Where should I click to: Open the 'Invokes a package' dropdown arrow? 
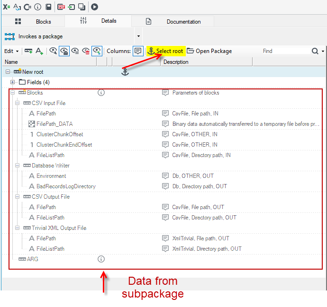(x=138, y=36)
